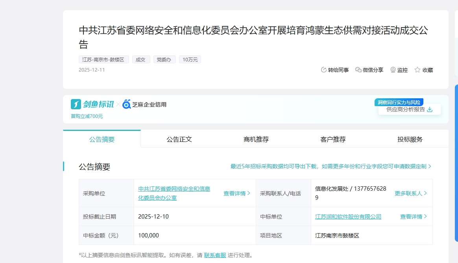Click the announcement title heading

point(253,37)
